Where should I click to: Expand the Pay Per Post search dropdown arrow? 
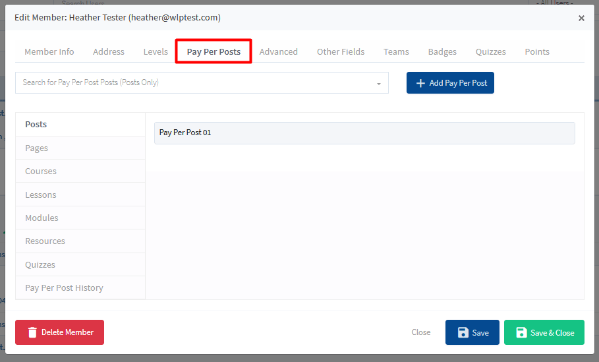(x=379, y=84)
